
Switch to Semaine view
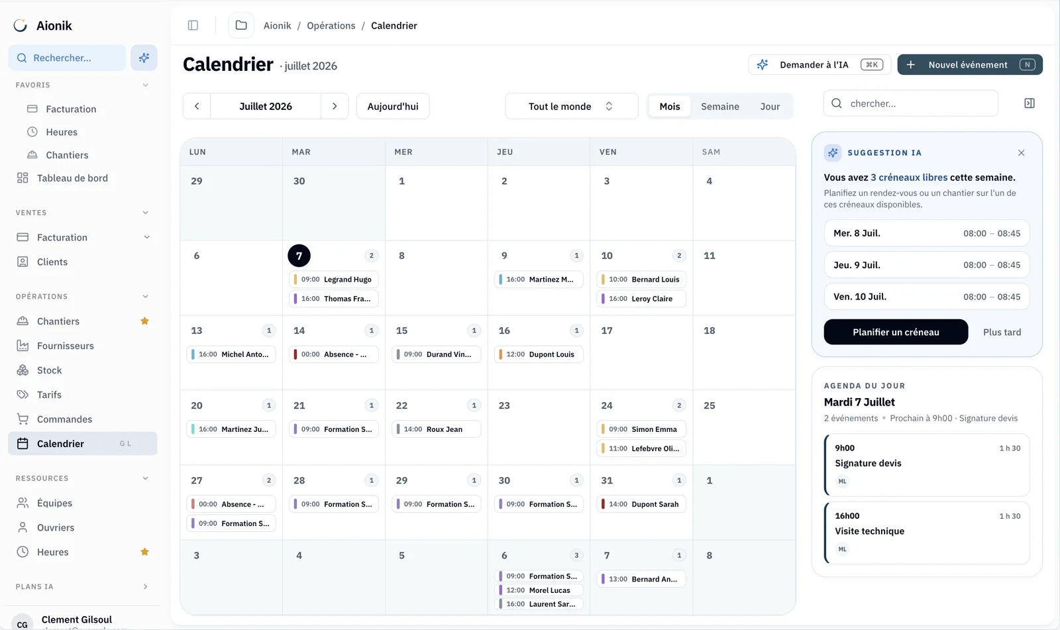click(x=720, y=107)
